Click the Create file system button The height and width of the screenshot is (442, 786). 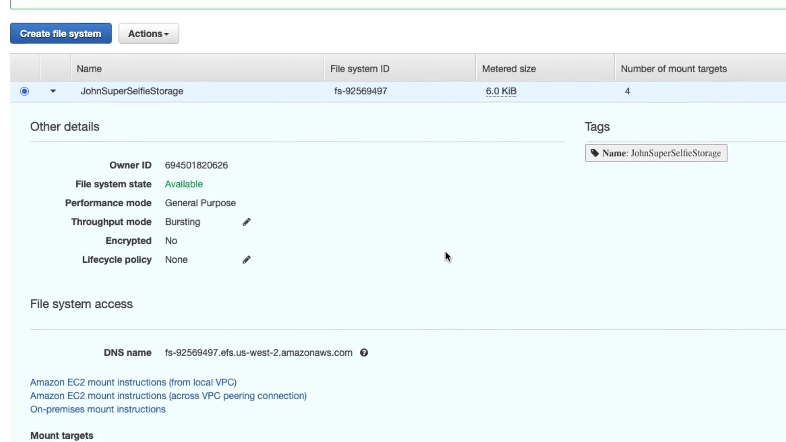[x=61, y=34]
